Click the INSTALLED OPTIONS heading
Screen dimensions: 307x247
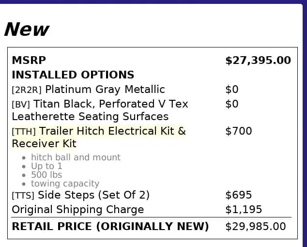(73, 75)
